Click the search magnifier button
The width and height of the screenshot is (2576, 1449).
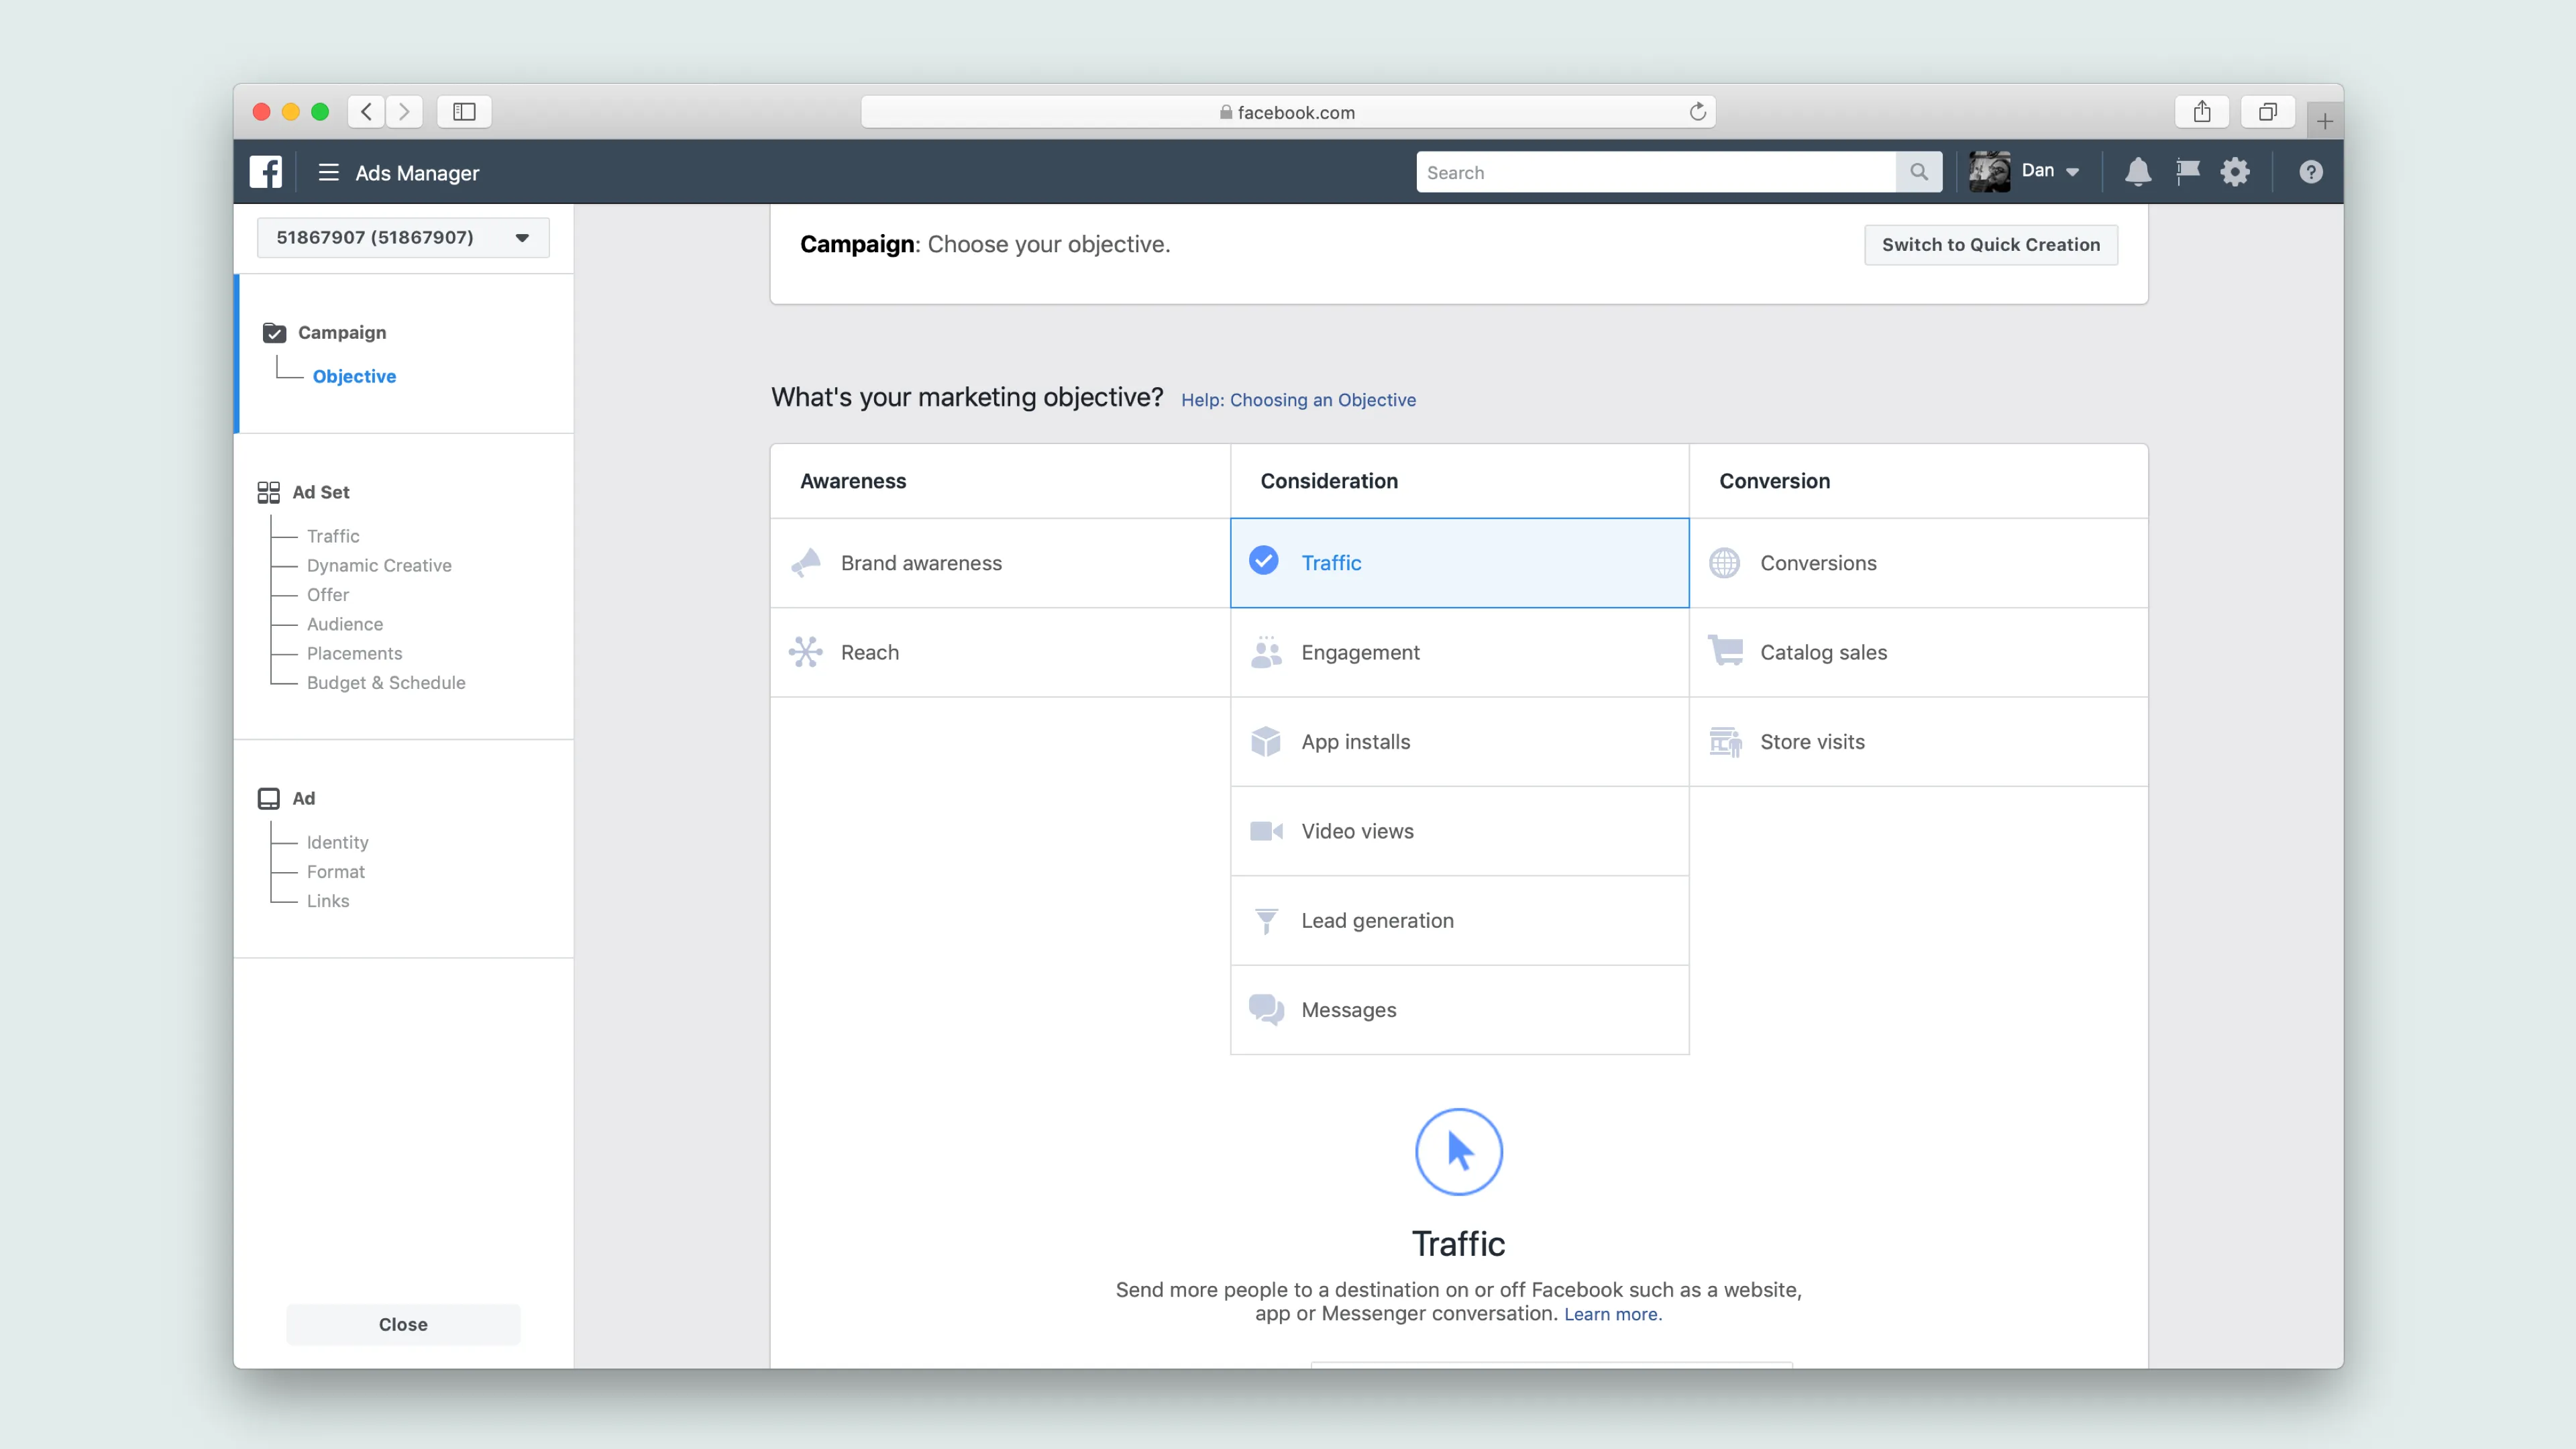pos(1918,172)
